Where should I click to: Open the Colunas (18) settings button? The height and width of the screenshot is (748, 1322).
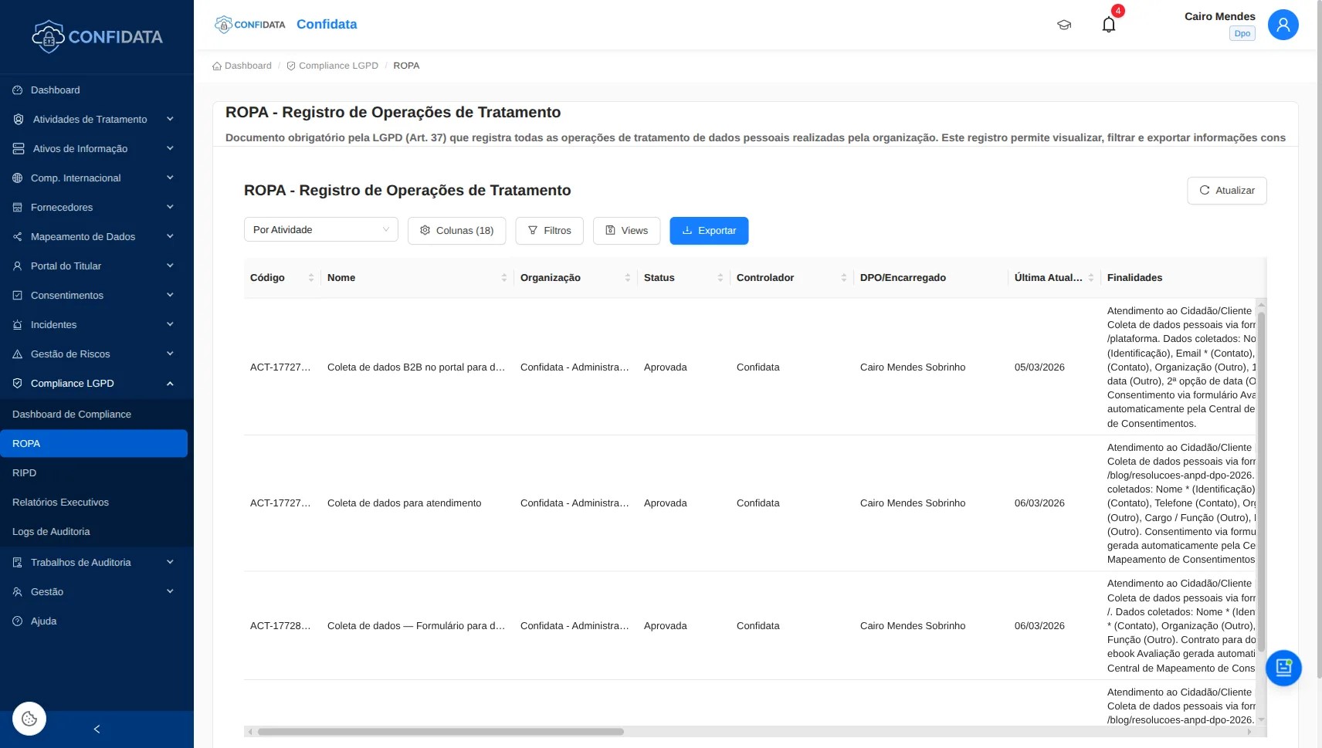456,231
